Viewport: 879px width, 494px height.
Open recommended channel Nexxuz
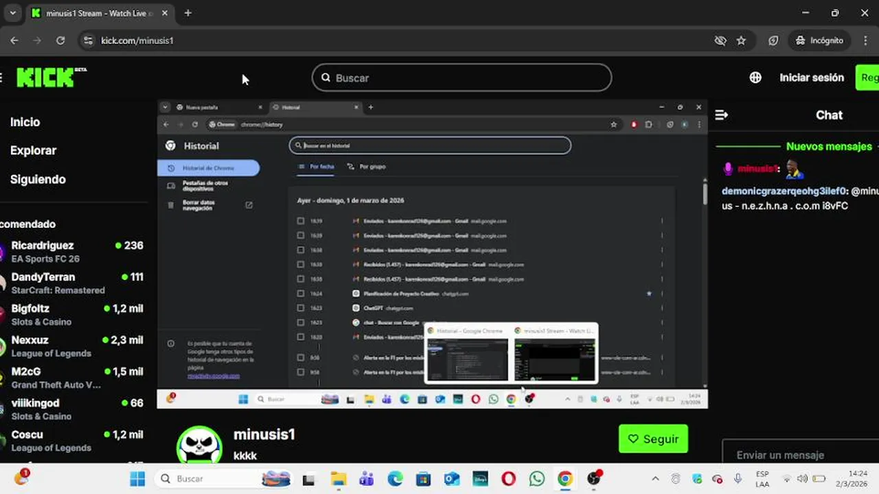(73, 346)
